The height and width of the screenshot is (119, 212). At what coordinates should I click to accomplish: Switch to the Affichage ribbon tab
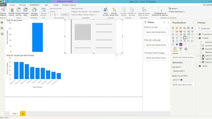(x=23, y=5)
